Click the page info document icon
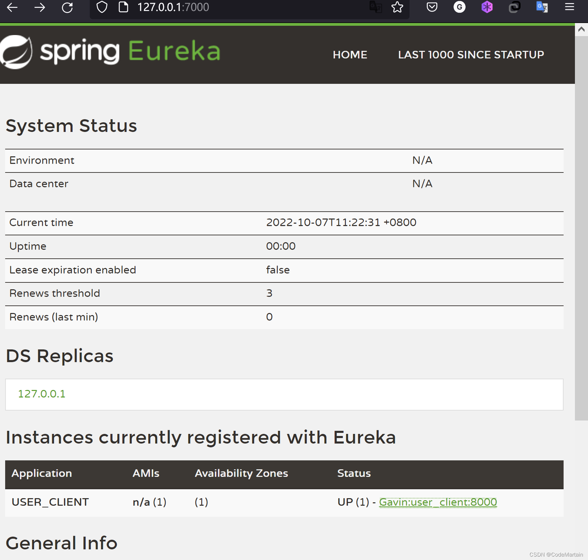 [x=123, y=7]
